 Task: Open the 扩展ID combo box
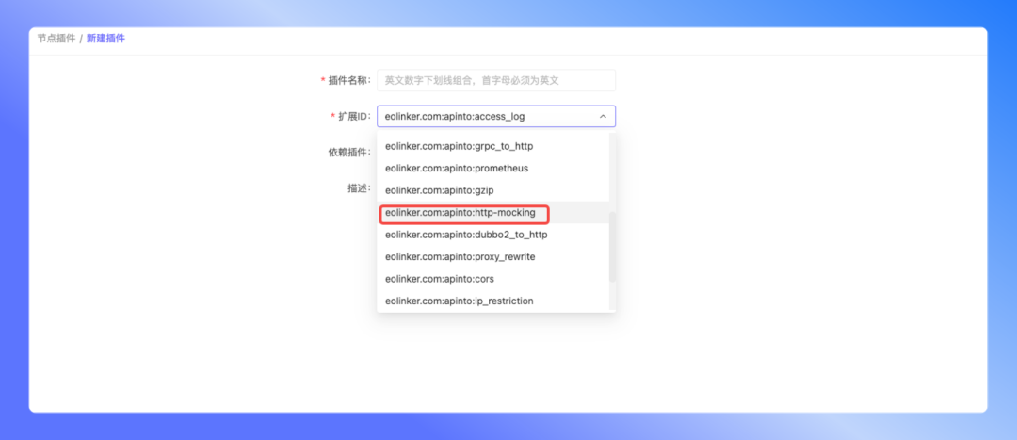pyautogui.click(x=496, y=116)
